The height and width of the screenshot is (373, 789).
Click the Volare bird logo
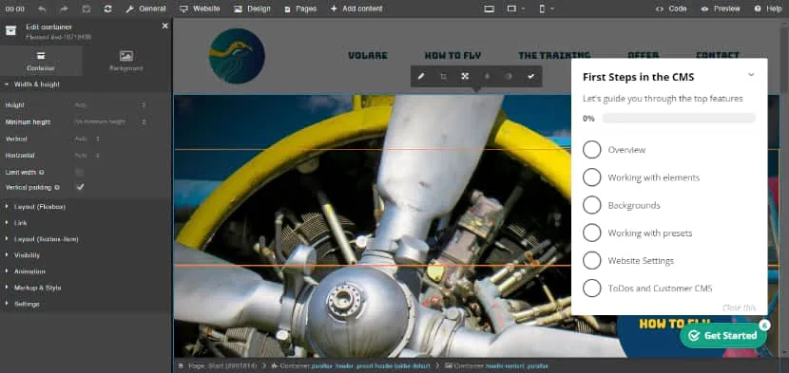click(x=237, y=56)
